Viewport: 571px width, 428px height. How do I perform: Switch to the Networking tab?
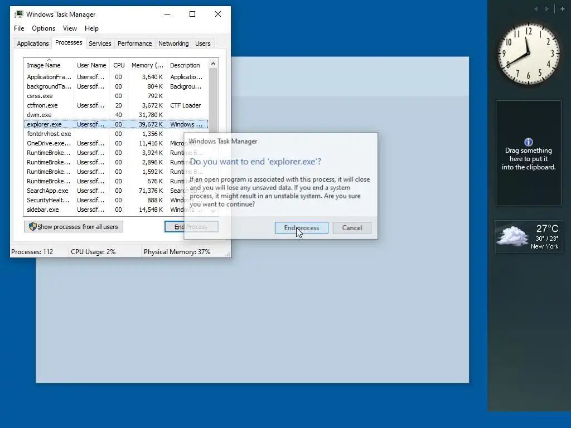point(173,43)
